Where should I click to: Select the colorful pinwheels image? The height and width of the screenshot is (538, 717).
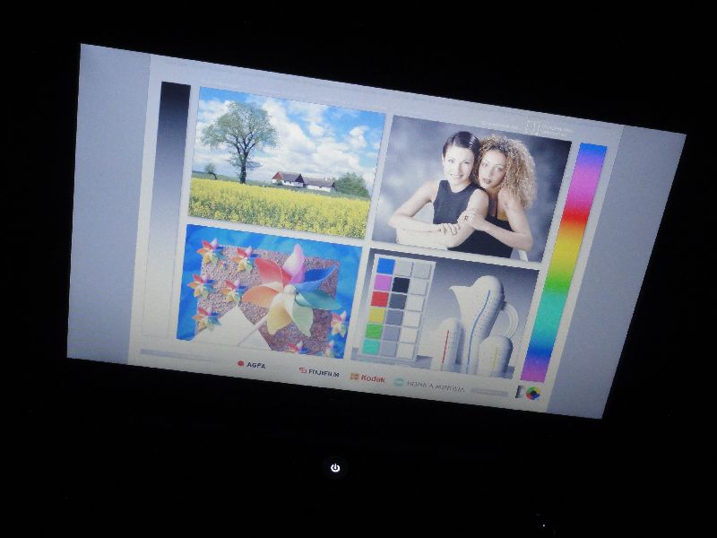(x=269, y=291)
